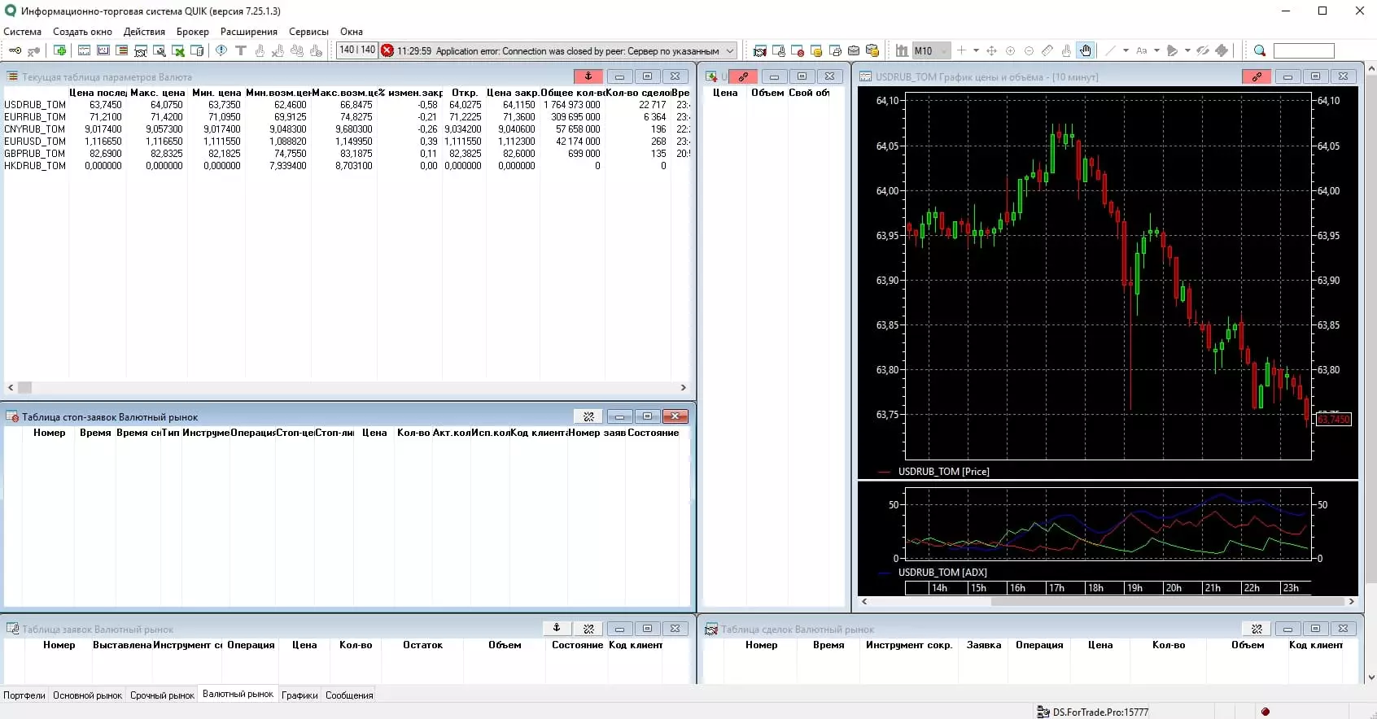Click the zoom in circle icon
1377x719 pixels.
pos(1010,50)
